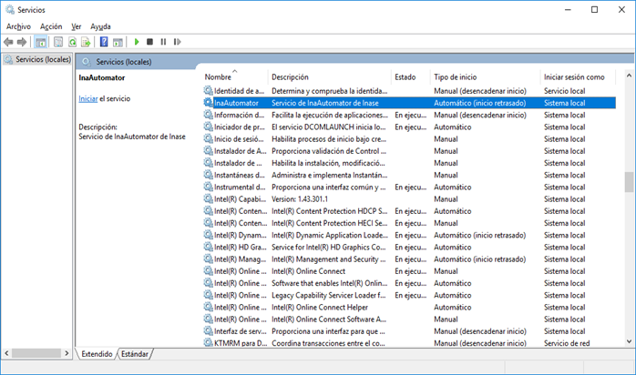Click the Stop service toolbar icon
Screen dimensions: 636x375
click(149, 42)
